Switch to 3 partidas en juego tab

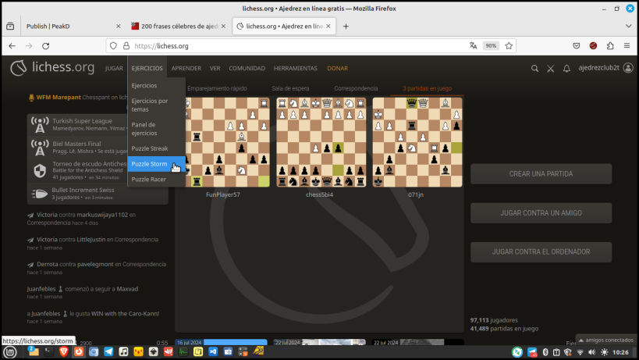pos(427,88)
